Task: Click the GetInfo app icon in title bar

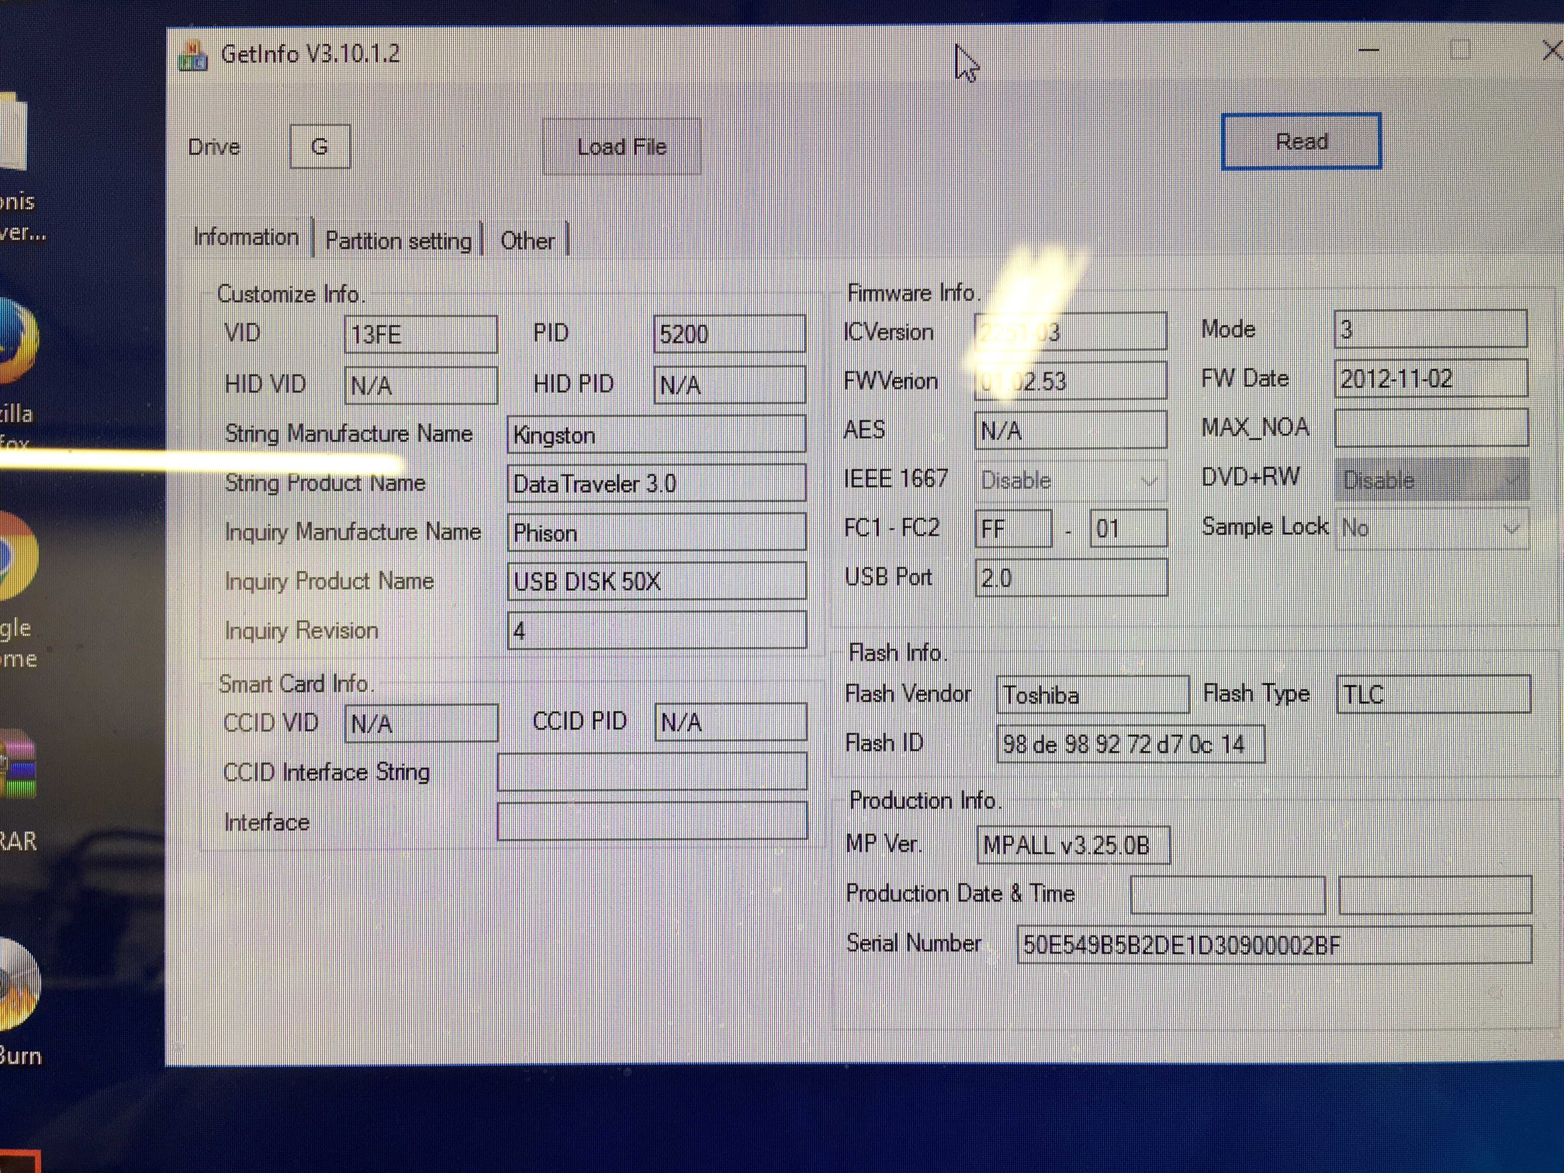Action: [192, 57]
